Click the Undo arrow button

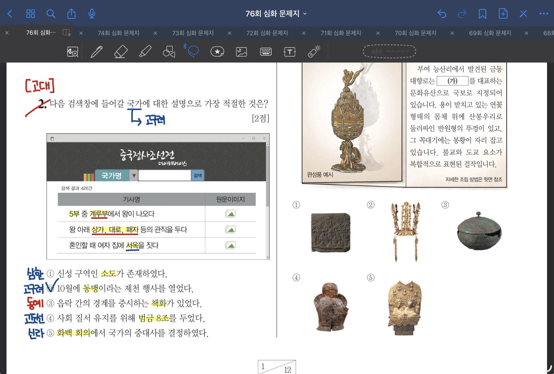click(x=442, y=14)
